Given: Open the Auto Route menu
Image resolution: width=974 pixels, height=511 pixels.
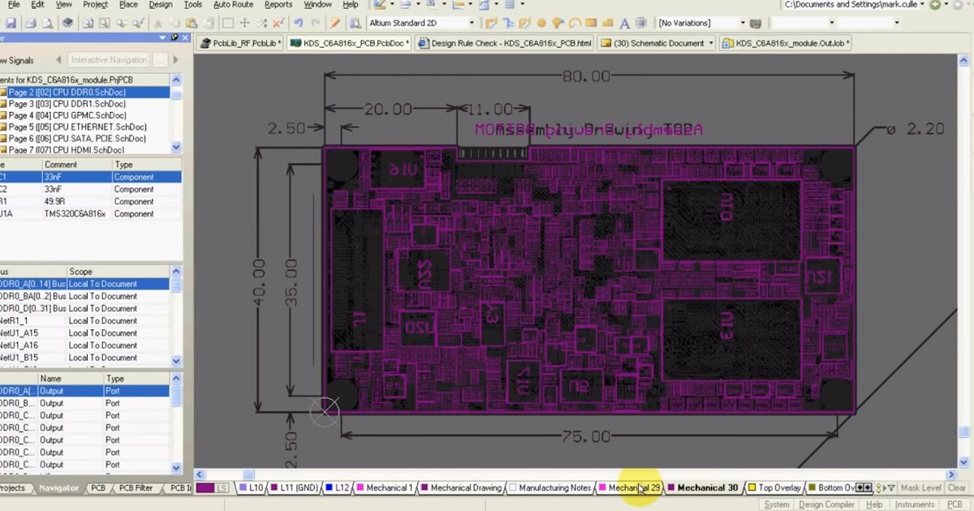Looking at the screenshot, I should 233,4.
